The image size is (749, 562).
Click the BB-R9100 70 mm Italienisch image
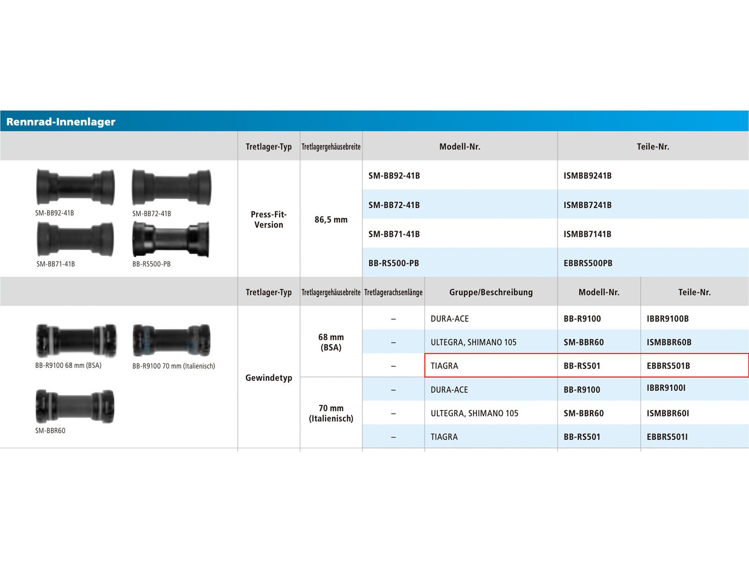point(171,340)
